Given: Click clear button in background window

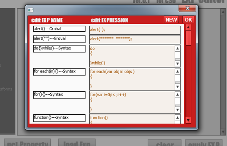Looking at the screenshot, I should (165, 143).
